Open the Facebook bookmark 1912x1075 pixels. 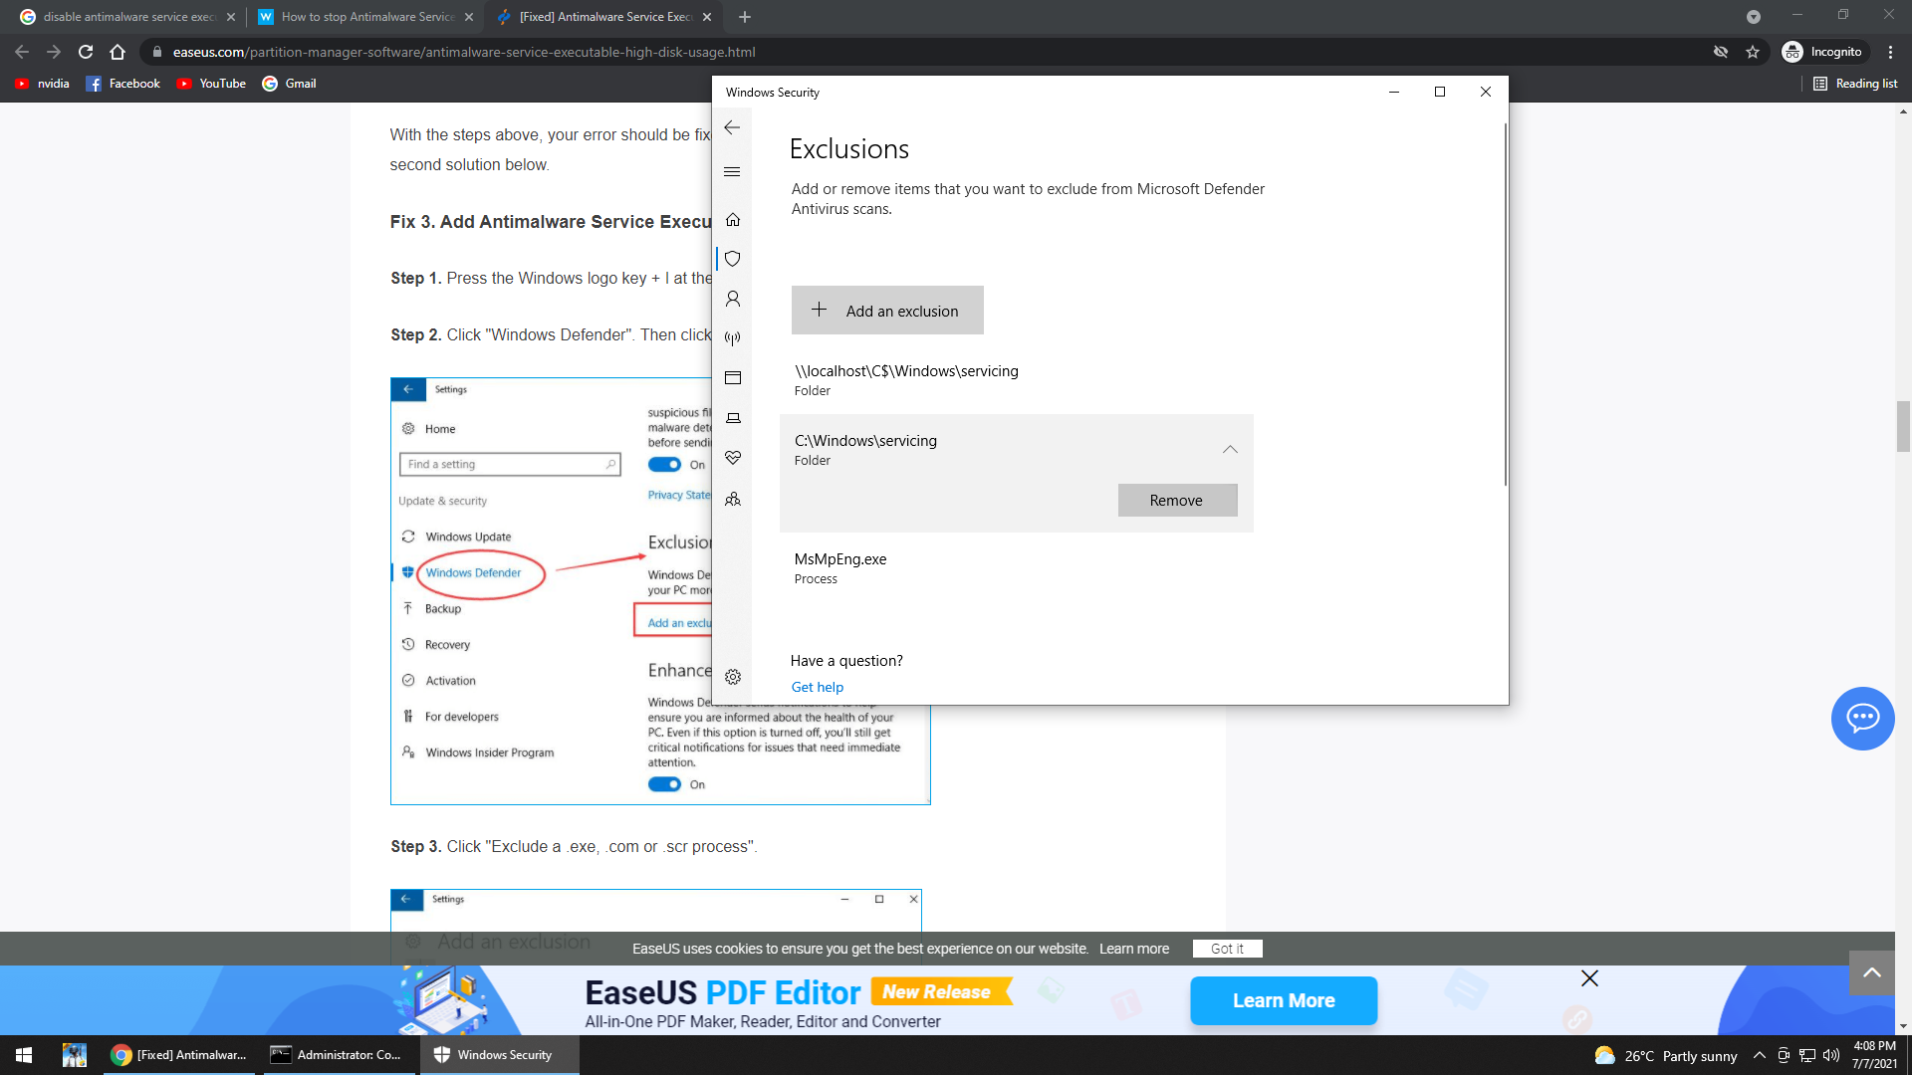(x=122, y=84)
